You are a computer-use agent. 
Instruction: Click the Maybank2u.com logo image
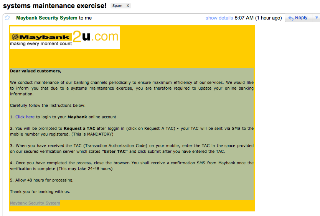point(65,38)
